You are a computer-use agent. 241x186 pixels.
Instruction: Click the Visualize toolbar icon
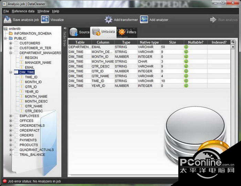coord(45,19)
